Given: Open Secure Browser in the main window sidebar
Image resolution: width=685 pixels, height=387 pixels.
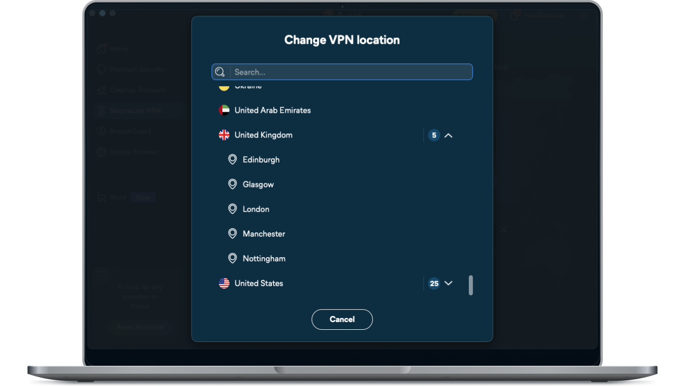Looking at the screenshot, I should (134, 152).
